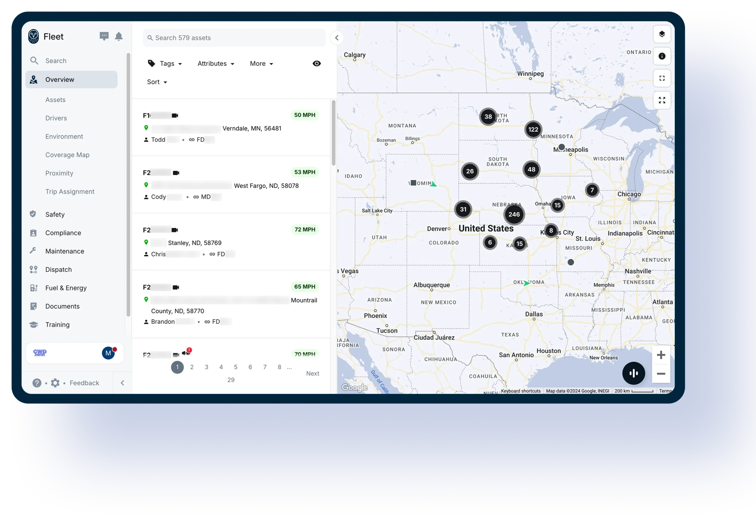The image size is (756, 516).
Task: Expand the Tags filter dropdown
Action: 165,64
